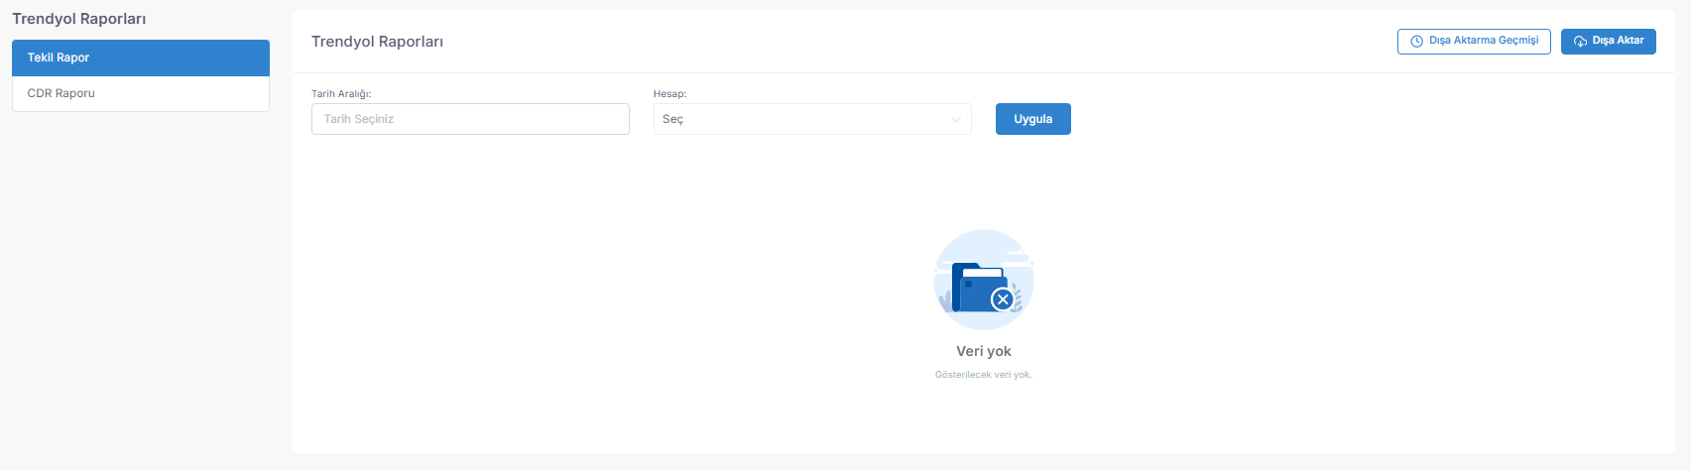Click the Gösterilecek veri yok message
This screenshot has width=1691, height=471.
pos(984,375)
